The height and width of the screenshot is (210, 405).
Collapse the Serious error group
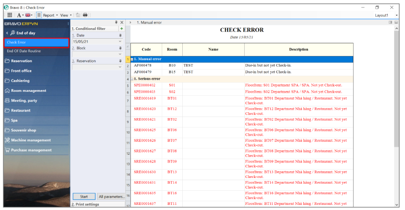[132, 79]
